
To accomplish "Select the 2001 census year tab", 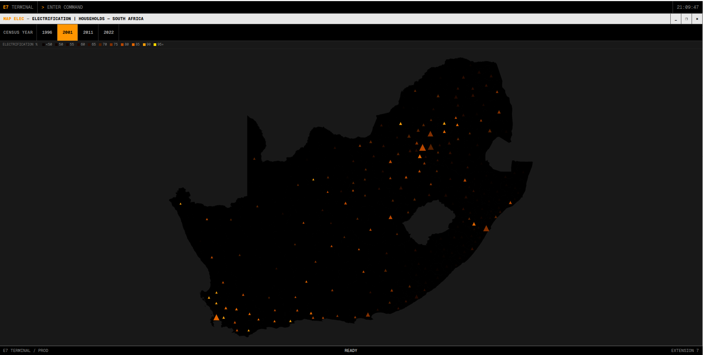I will tap(68, 32).
